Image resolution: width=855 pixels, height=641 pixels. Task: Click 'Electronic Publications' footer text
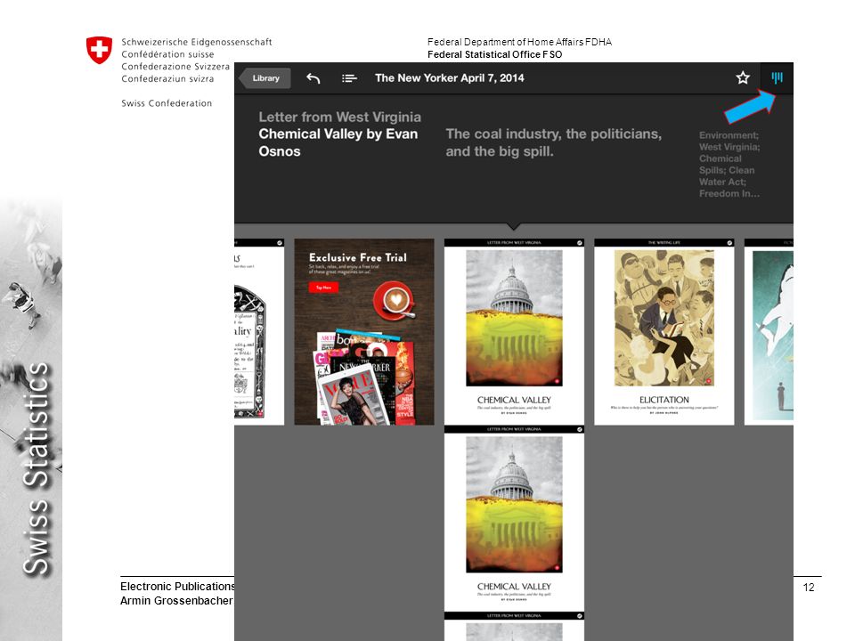(177, 586)
